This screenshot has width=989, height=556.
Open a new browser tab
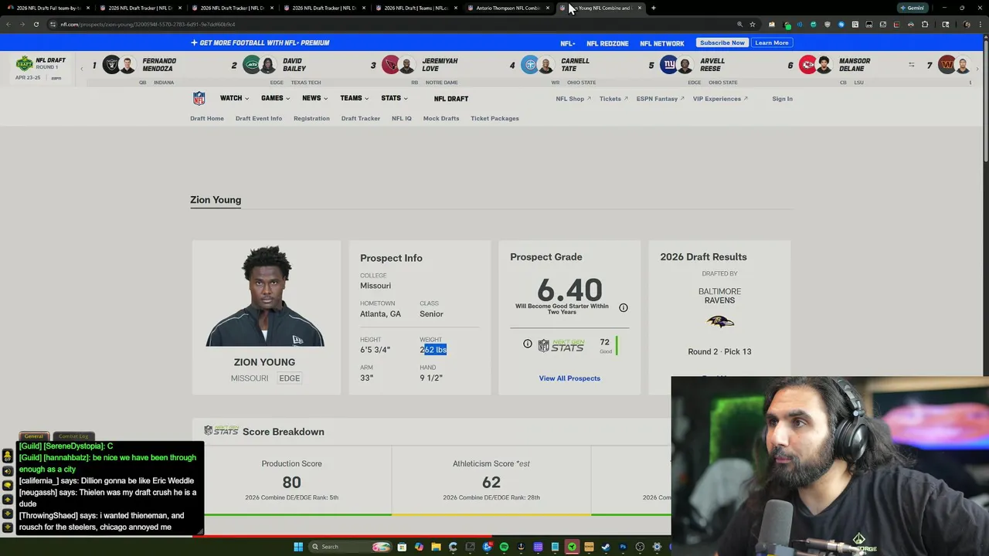[654, 8]
